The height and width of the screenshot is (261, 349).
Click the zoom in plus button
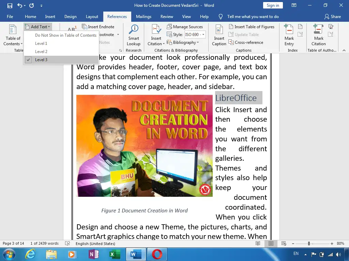[332, 244]
